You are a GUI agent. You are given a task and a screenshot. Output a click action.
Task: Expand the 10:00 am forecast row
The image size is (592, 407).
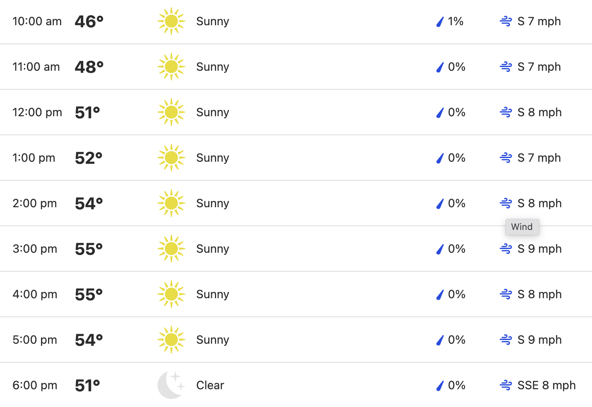coord(296,22)
